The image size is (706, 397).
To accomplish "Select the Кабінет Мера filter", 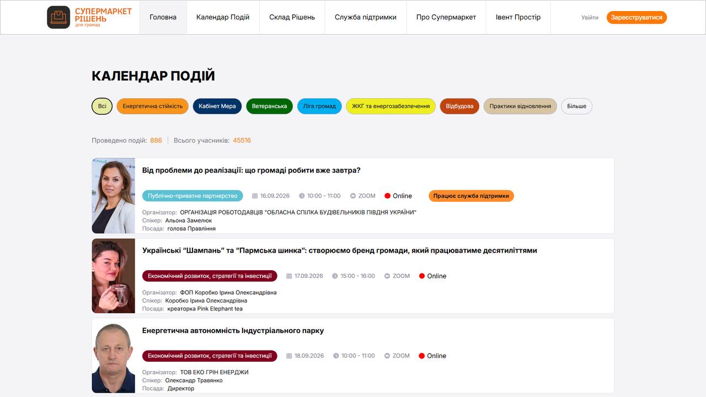I will tap(217, 106).
